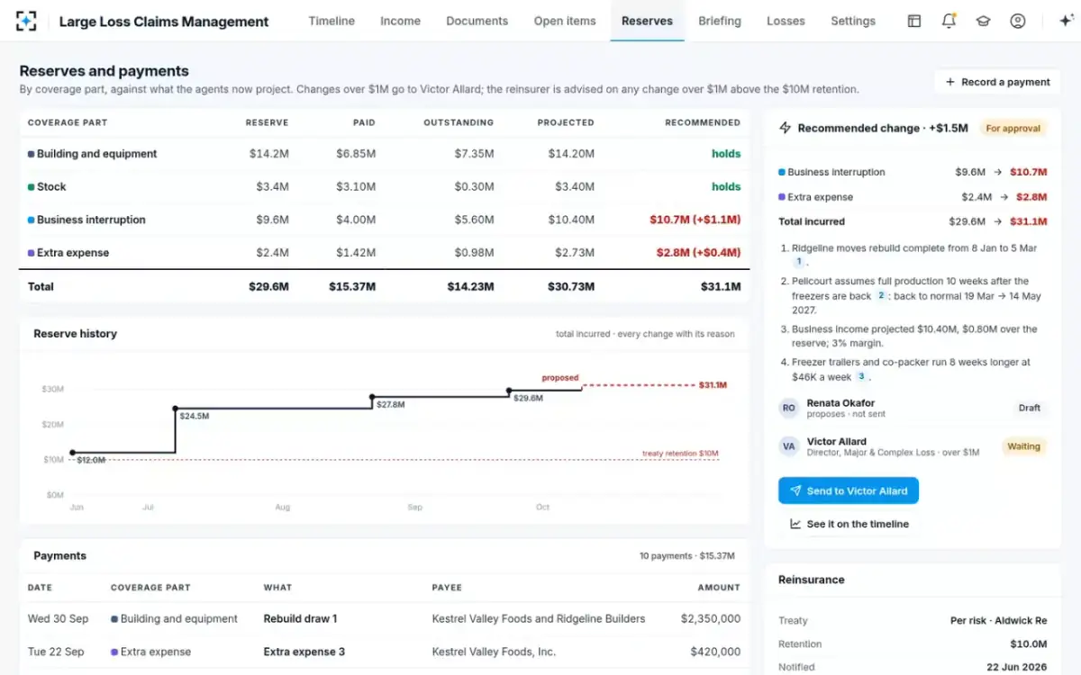Open the notifications bell
Viewport: 1081px width, 675px height.
949,21
